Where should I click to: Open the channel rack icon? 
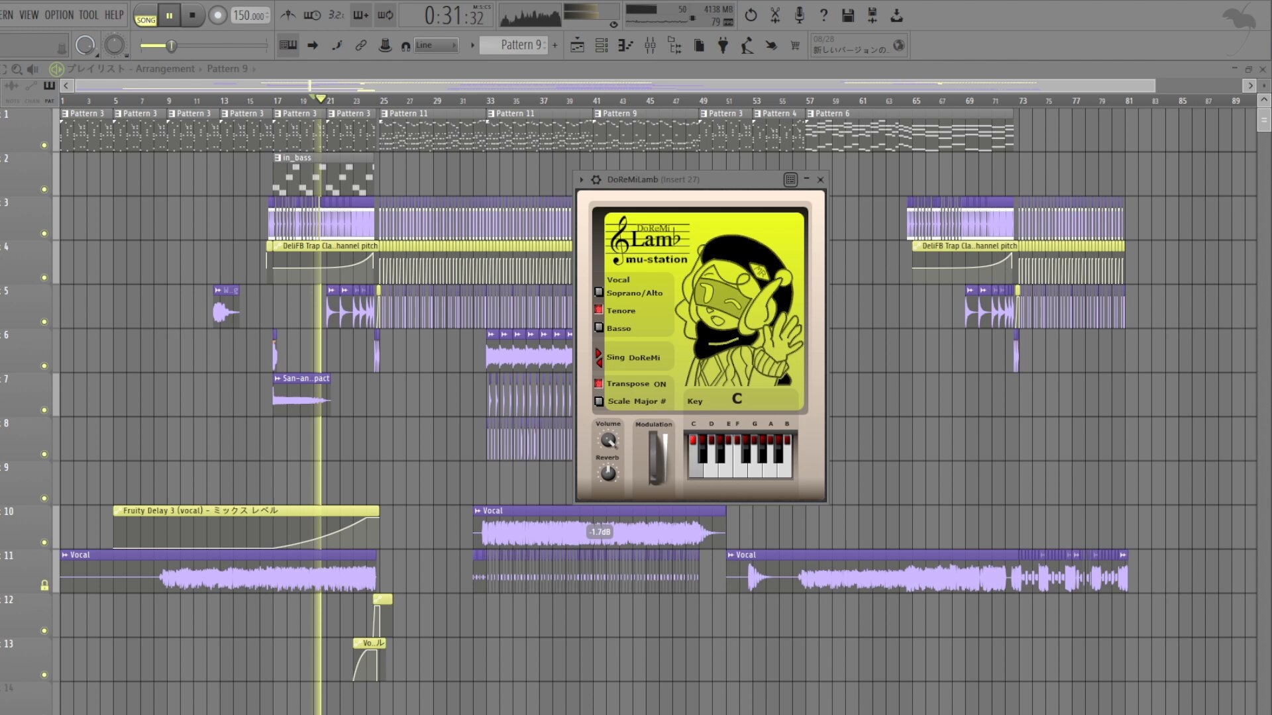(x=602, y=45)
